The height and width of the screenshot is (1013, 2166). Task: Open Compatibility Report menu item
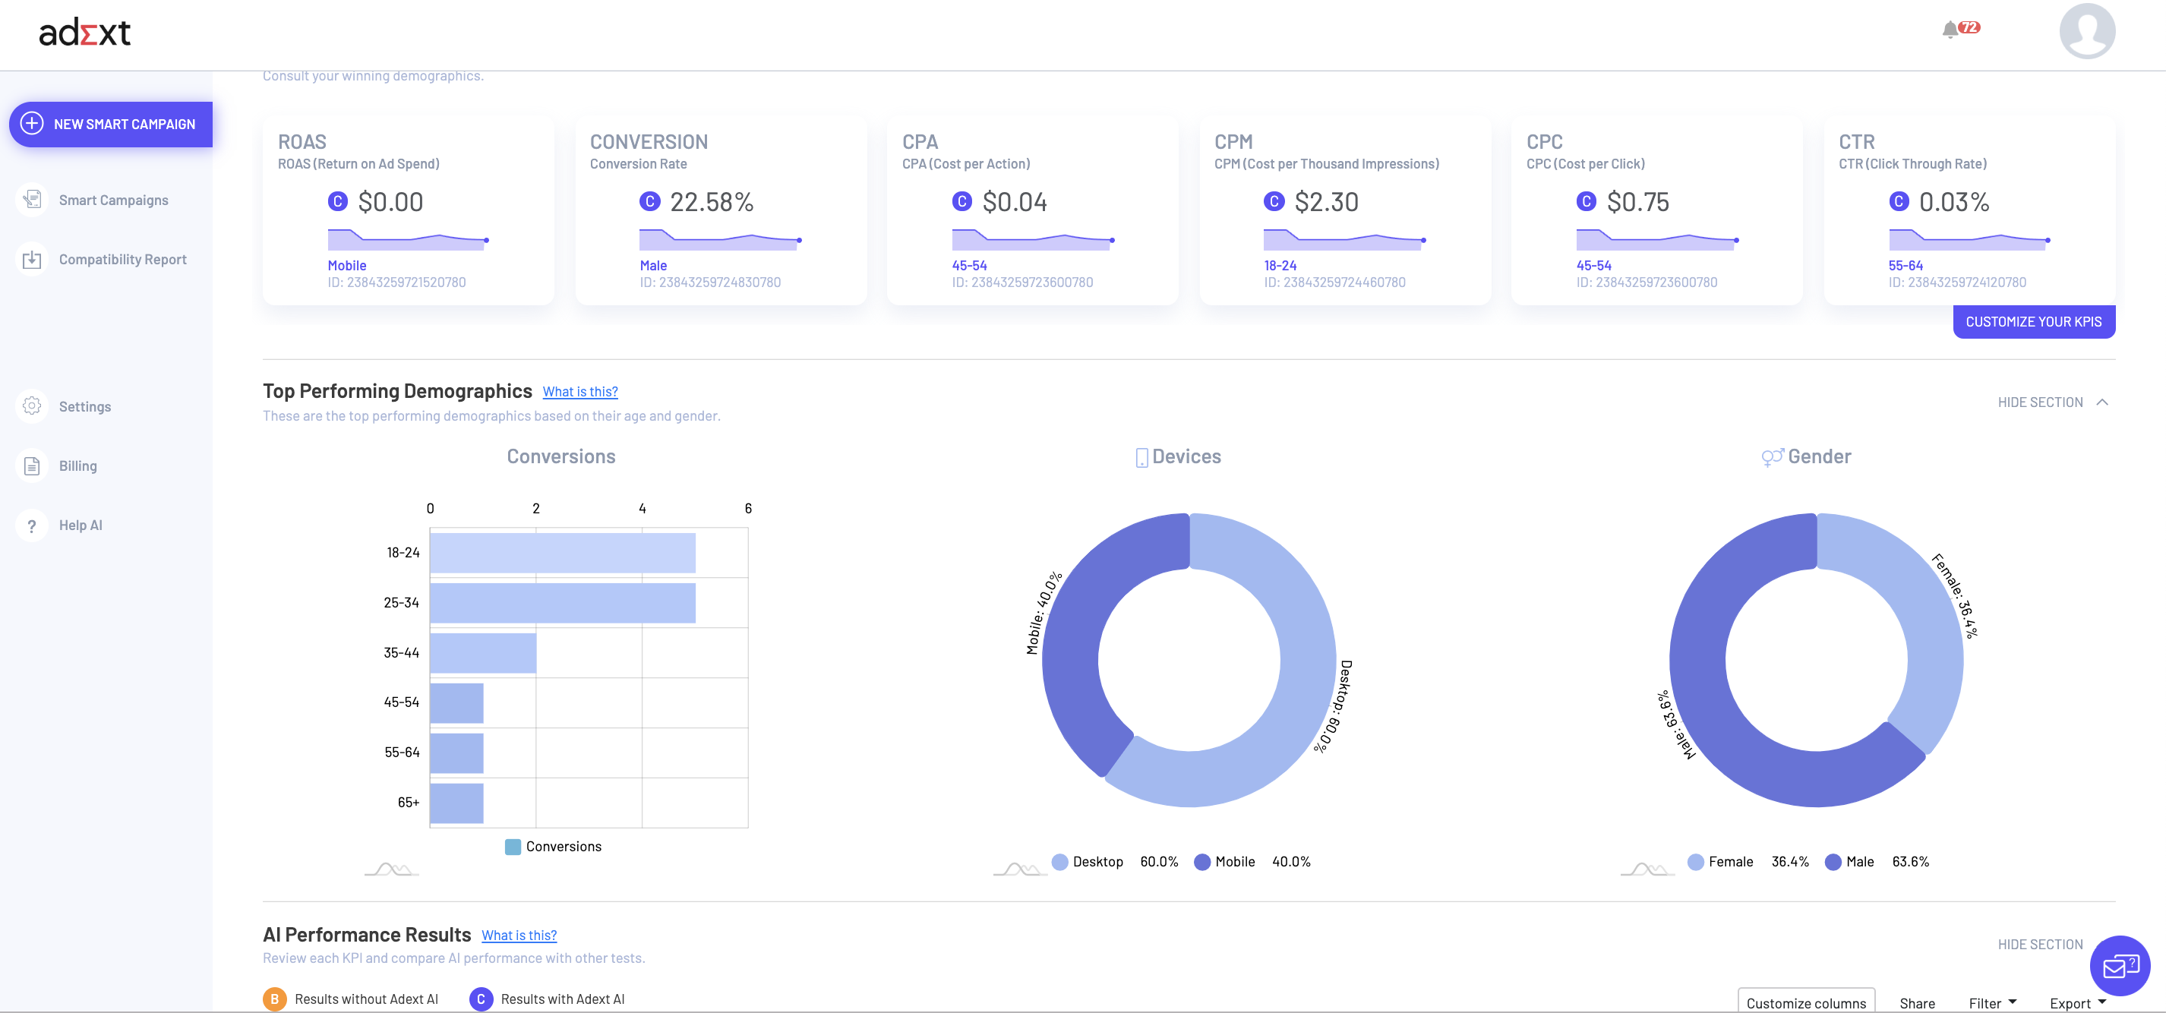pos(123,260)
